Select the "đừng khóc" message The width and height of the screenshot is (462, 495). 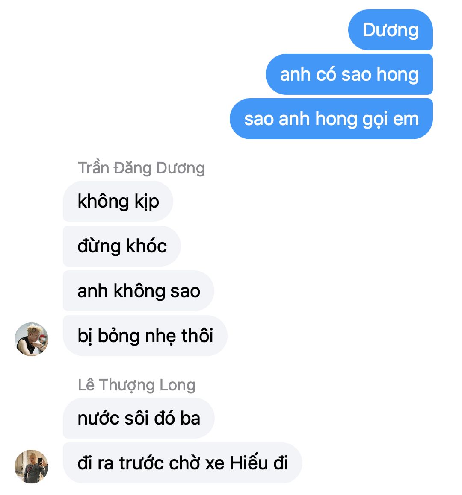pyautogui.click(x=122, y=246)
